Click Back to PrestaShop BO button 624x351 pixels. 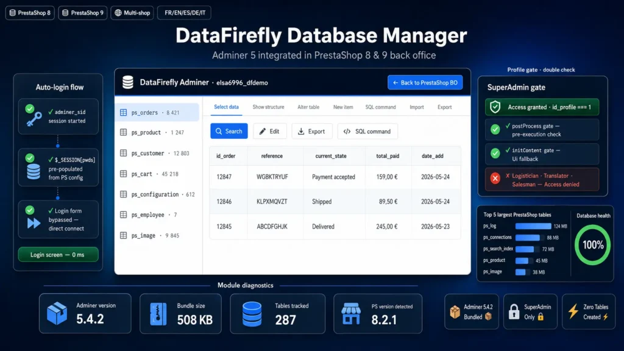click(425, 82)
